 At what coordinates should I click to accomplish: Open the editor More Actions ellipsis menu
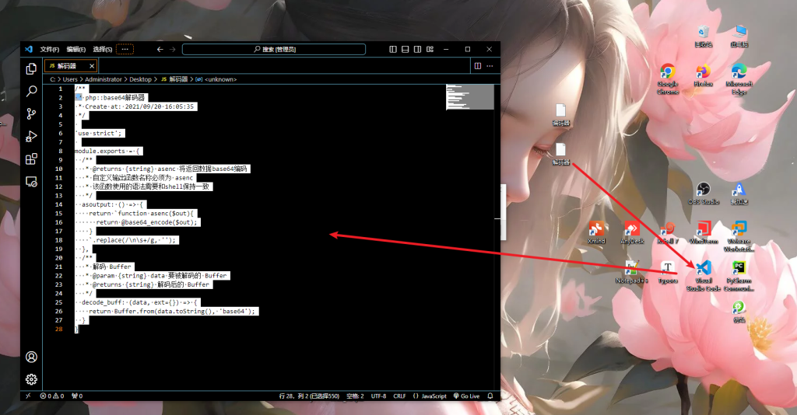pos(490,66)
